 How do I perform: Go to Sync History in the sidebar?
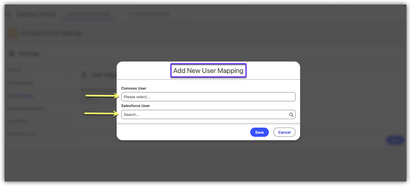point(19,121)
